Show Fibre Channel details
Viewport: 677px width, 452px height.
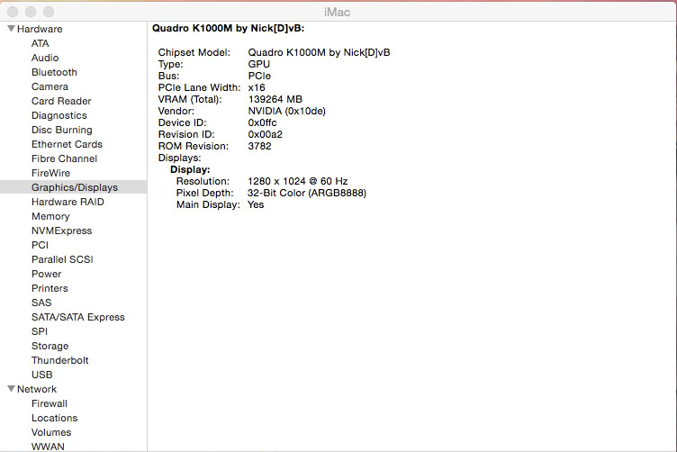click(64, 158)
